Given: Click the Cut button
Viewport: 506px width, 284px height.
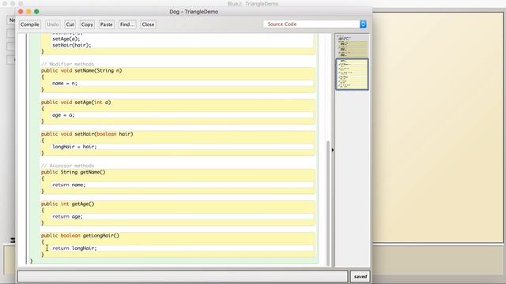Looking at the screenshot, I should (70, 24).
